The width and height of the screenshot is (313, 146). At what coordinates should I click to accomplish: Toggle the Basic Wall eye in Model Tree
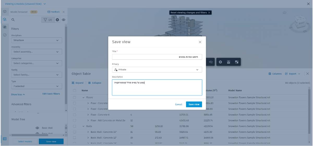tap(37, 128)
